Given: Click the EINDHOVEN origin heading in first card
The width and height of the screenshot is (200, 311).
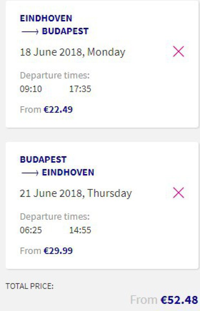Looking at the screenshot, I should tap(46, 18).
